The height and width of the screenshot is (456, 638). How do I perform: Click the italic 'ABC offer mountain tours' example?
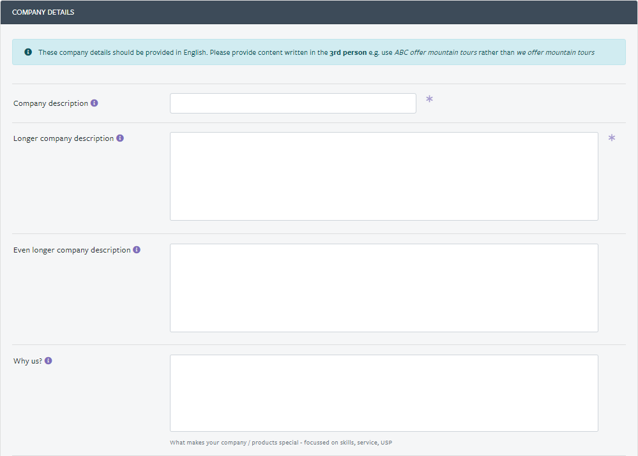tap(436, 52)
